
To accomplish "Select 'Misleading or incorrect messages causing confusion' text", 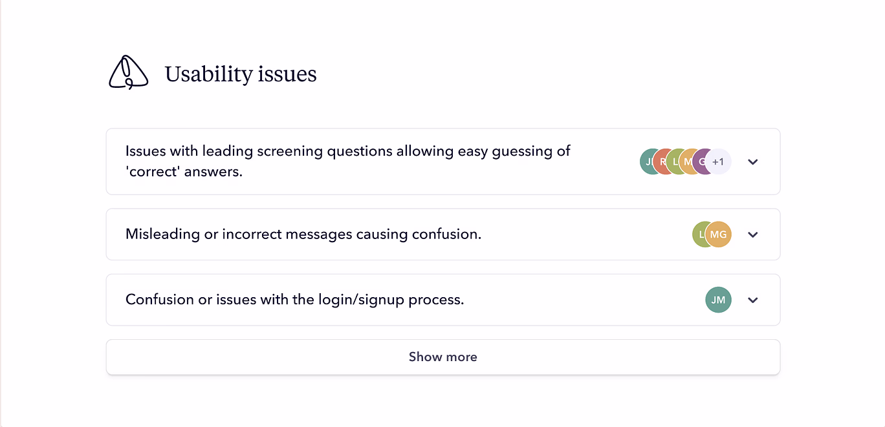I will click(x=303, y=234).
